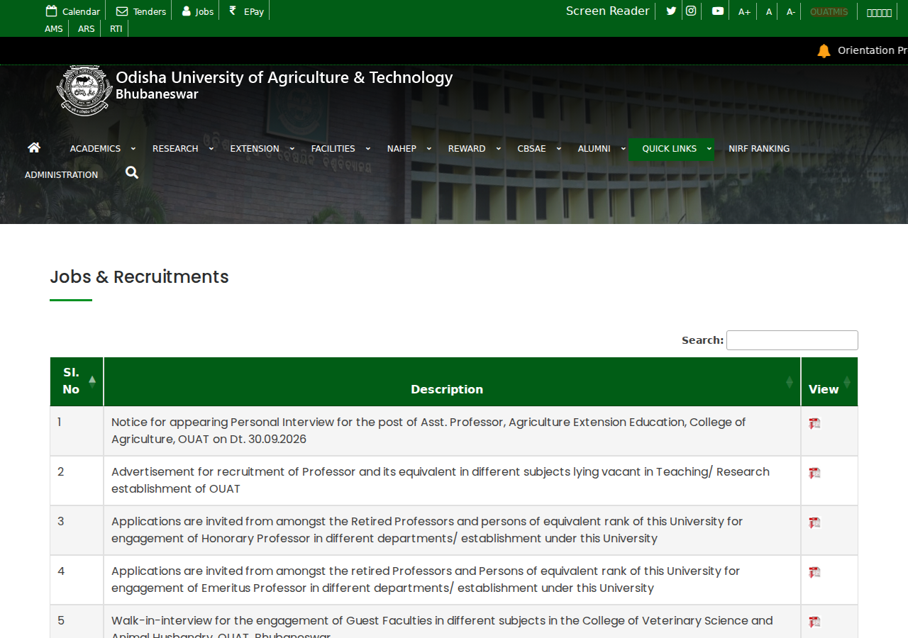Open the YouTube channel icon
Viewport: 908px width, 638px height.
tap(718, 11)
